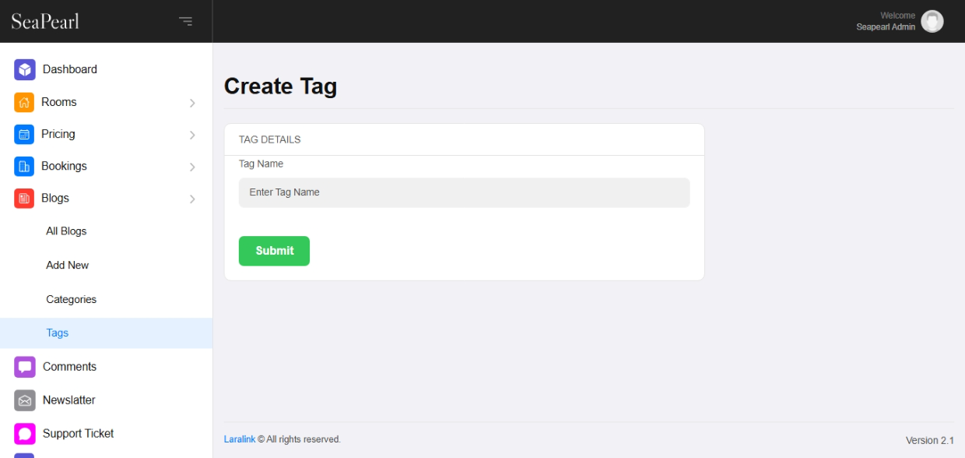Toggle sidebar with hamburger menu icon
The height and width of the screenshot is (458, 965).
(185, 21)
